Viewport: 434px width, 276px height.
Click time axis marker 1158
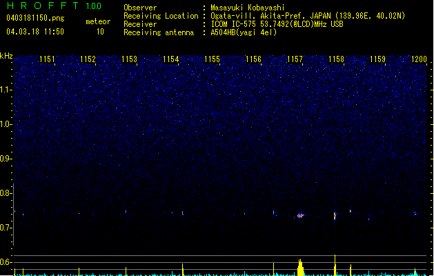[x=336, y=59]
